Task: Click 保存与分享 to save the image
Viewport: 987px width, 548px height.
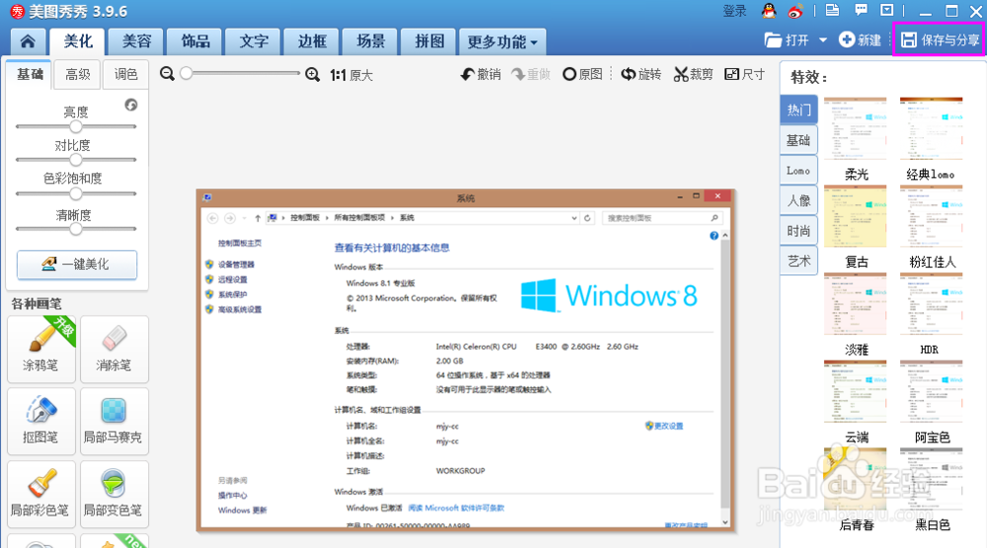Action: click(940, 40)
